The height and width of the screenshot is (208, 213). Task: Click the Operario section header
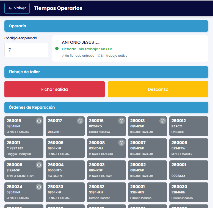106,26
